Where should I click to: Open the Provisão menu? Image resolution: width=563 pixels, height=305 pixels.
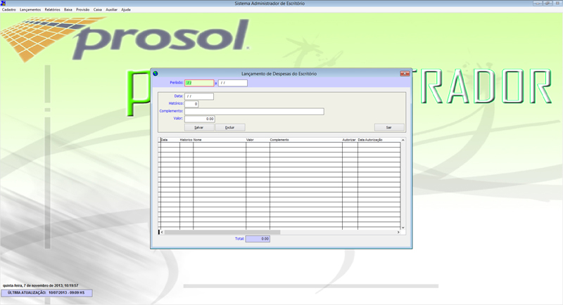82,10
